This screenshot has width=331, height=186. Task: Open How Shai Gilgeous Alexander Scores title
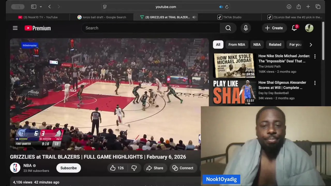point(282,85)
